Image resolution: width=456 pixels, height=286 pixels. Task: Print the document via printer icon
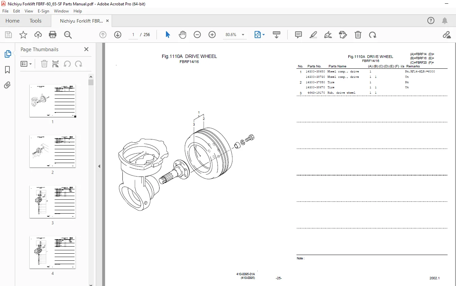(53, 35)
